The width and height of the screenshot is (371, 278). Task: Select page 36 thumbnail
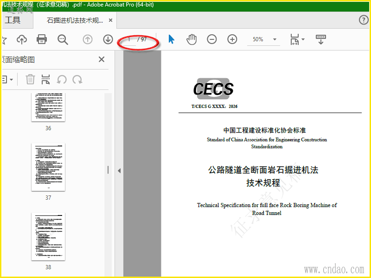[48, 107]
